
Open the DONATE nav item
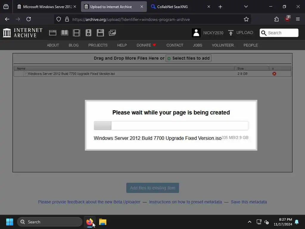point(146,45)
